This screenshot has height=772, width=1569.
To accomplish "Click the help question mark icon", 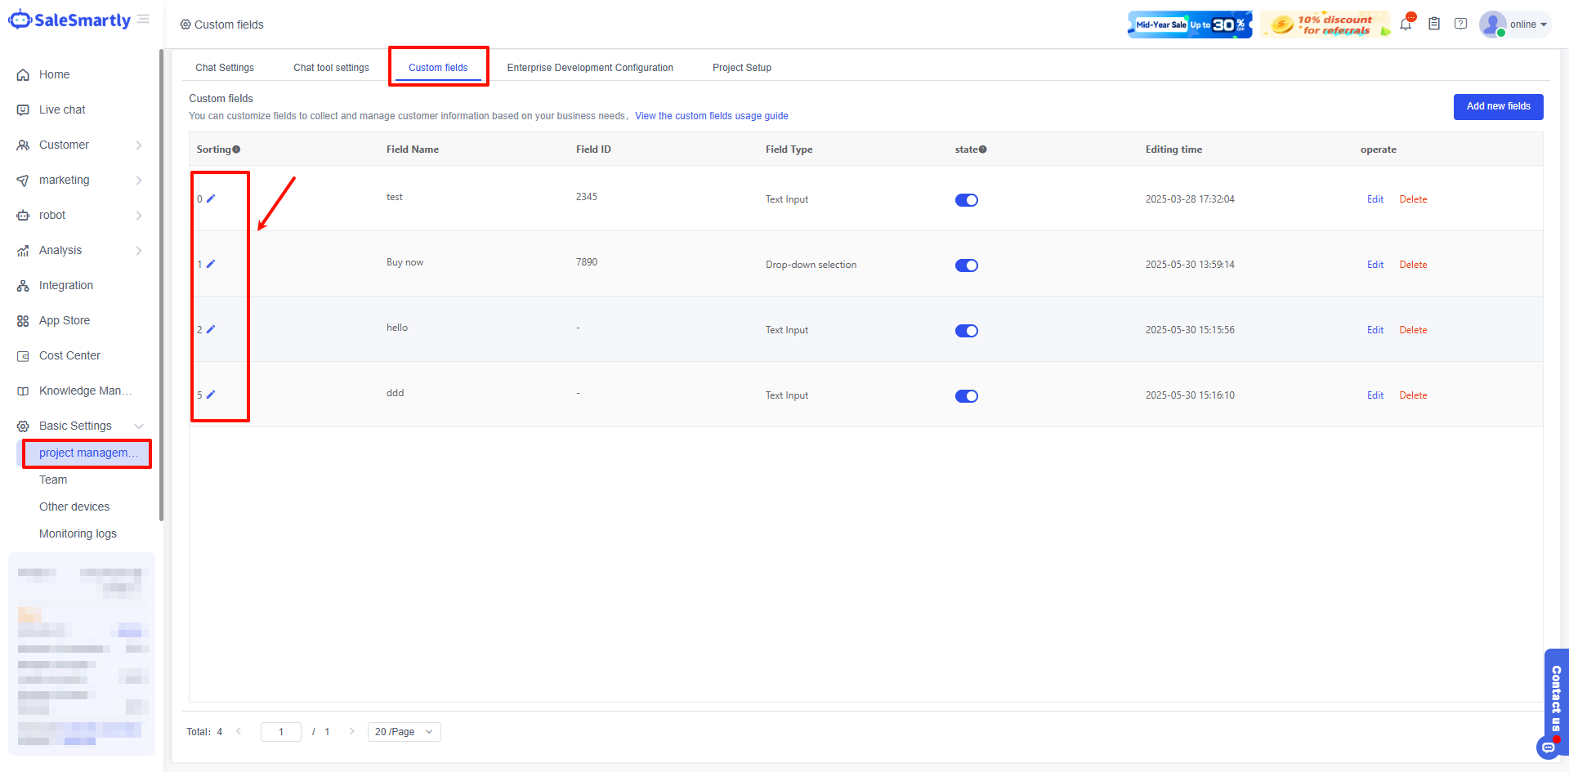I will (x=1460, y=25).
